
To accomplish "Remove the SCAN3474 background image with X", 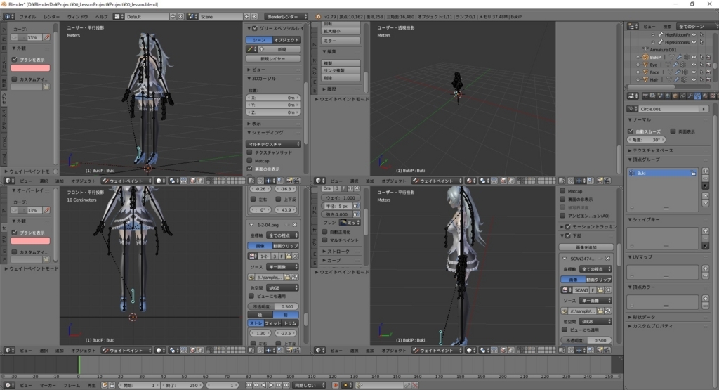I will tap(607, 259).
